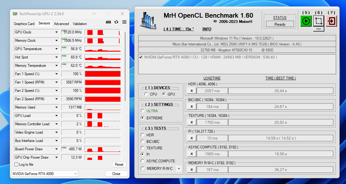Open the Memory Temperature sensor dropdown
The width and height of the screenshot is (346, 184).
pyautogui.click(x=56, y=66)
